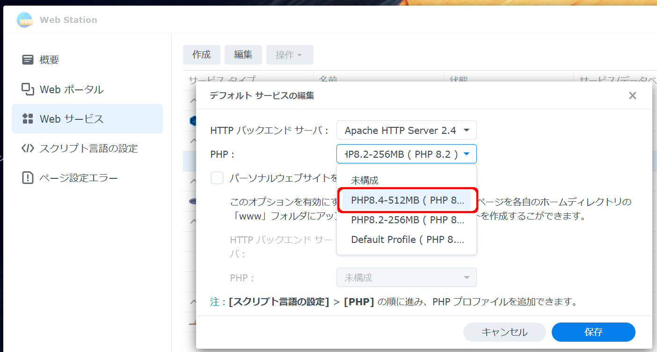
Task: Open the 操作 actions dropdown
Action: point(289,55)
